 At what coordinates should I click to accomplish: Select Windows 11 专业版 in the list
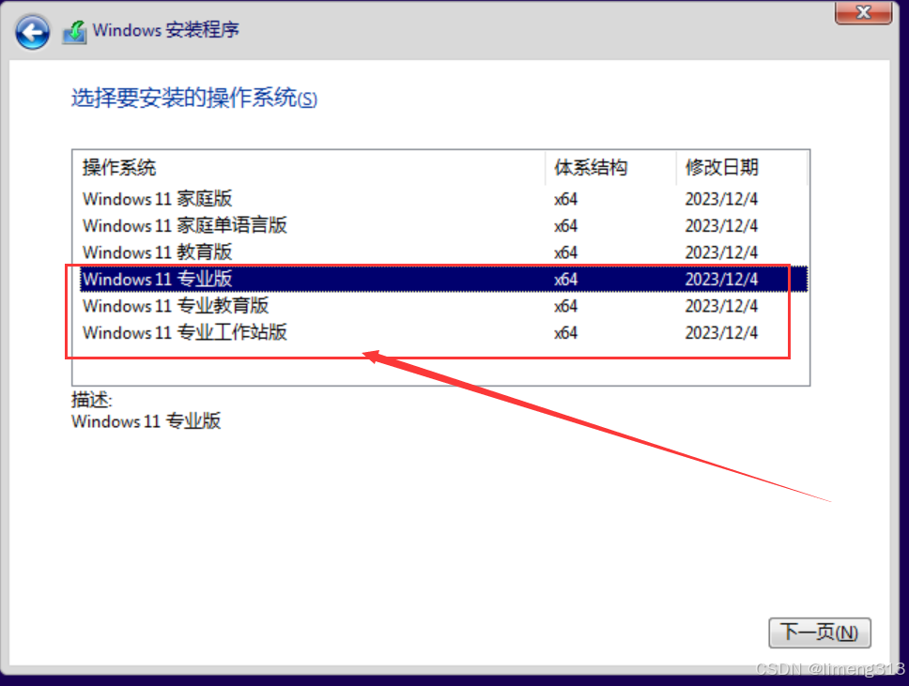[x=443, y=280]
